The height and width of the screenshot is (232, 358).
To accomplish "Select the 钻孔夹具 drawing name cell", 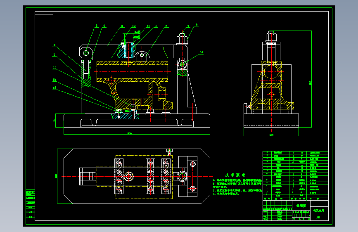I will [319, 211].
